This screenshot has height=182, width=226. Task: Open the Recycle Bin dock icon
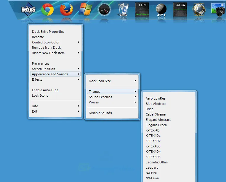click(123, 9)
